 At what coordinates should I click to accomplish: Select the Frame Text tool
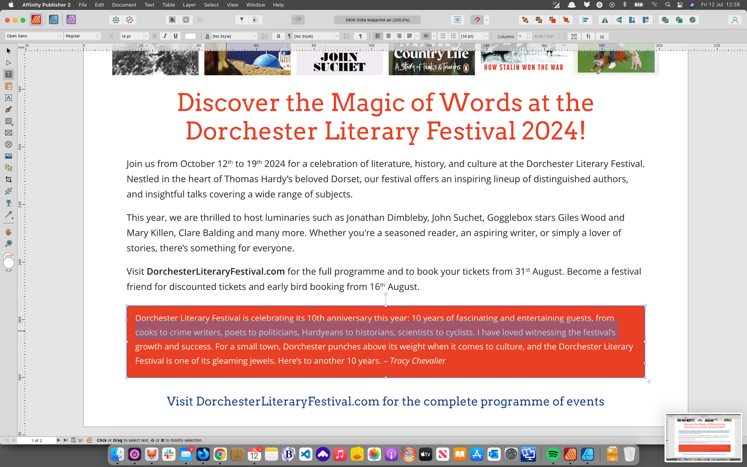coord(8,74)
